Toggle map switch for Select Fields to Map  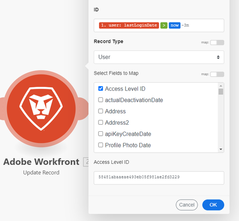pyautogui.click(x=217, y=74)
